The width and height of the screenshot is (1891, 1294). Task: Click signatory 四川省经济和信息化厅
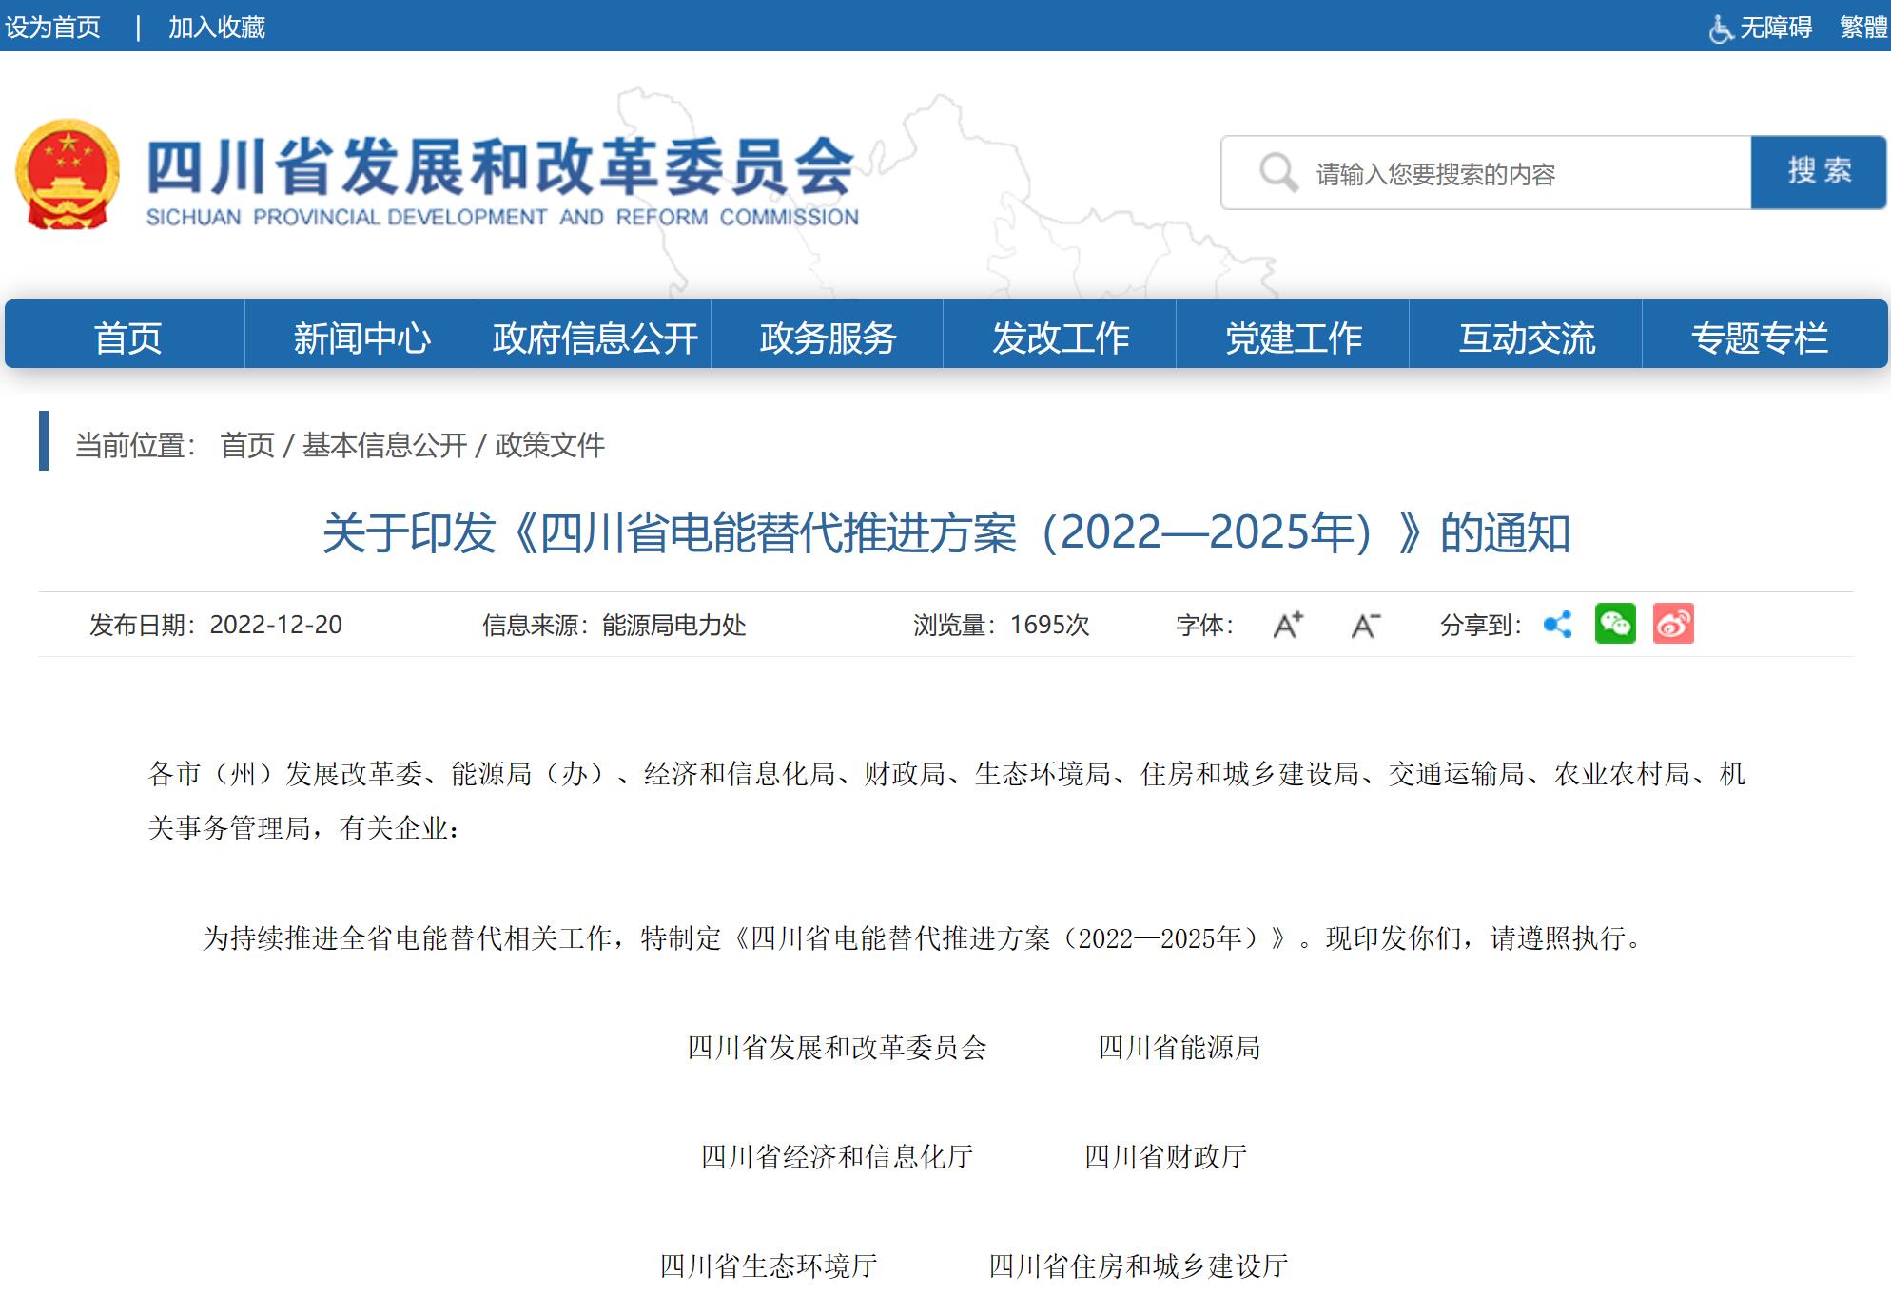(837, 1157)
